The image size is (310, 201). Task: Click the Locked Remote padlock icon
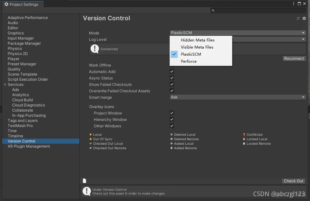pos(244,143)
